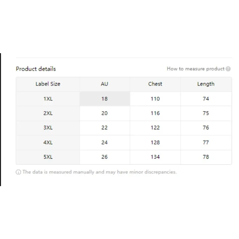This screenshot has height=239, width=239.
Task: Click the measured manually disclaimer text
Action: tap(99, 172)
